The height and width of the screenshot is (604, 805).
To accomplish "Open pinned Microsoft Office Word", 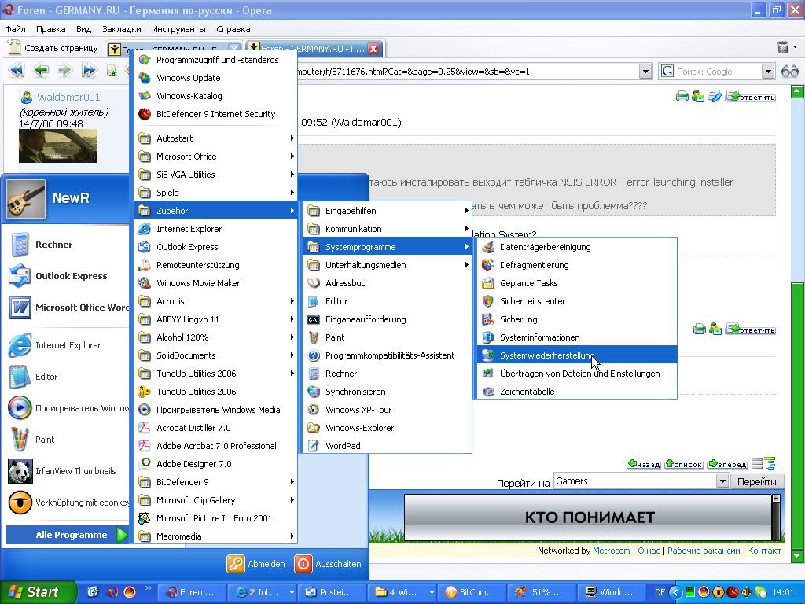I will tap(67, 308).
